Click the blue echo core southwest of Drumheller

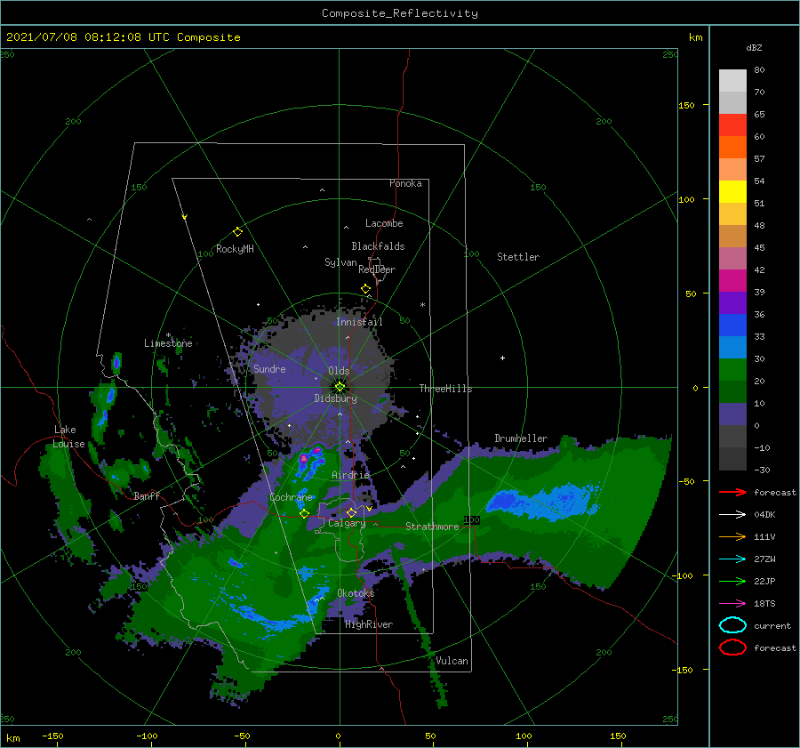tap(505, 502)
